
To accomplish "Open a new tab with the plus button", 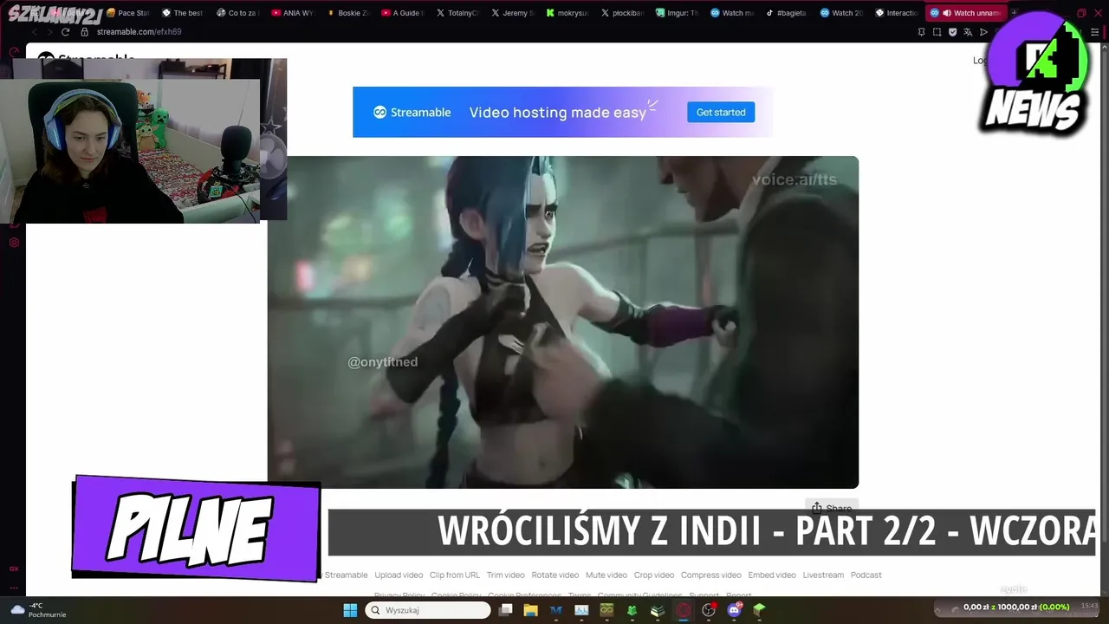I will point(1014,13).
